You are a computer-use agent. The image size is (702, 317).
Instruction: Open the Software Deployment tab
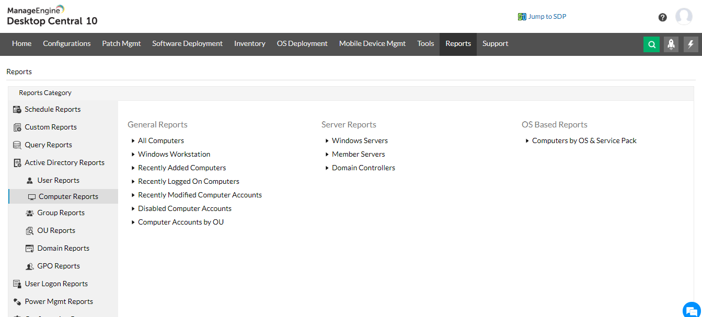[x=188, y=44]
